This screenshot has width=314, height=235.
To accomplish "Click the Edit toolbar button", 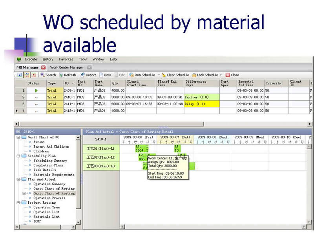I will [x=119, y=75].
